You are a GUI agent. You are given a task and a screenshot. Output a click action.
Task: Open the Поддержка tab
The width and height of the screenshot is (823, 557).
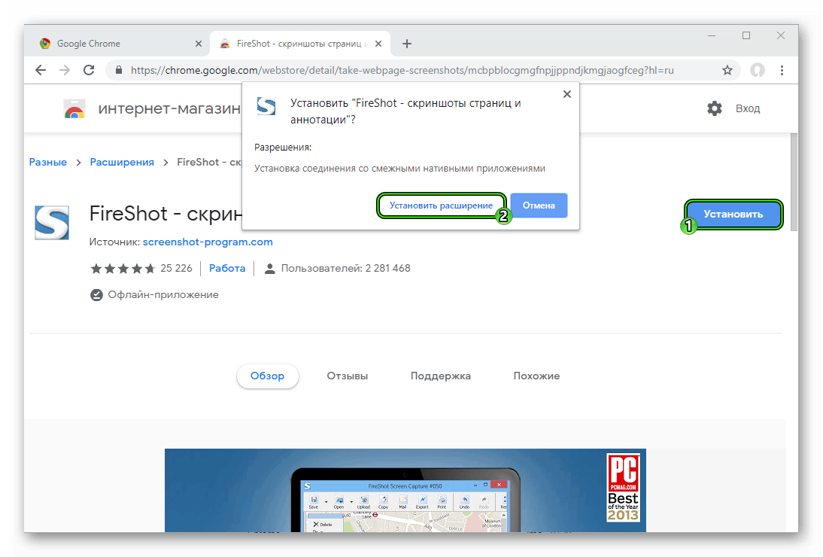pos(440,376)
